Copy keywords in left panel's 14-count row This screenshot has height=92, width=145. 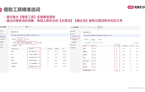click(x=39, y=66)
